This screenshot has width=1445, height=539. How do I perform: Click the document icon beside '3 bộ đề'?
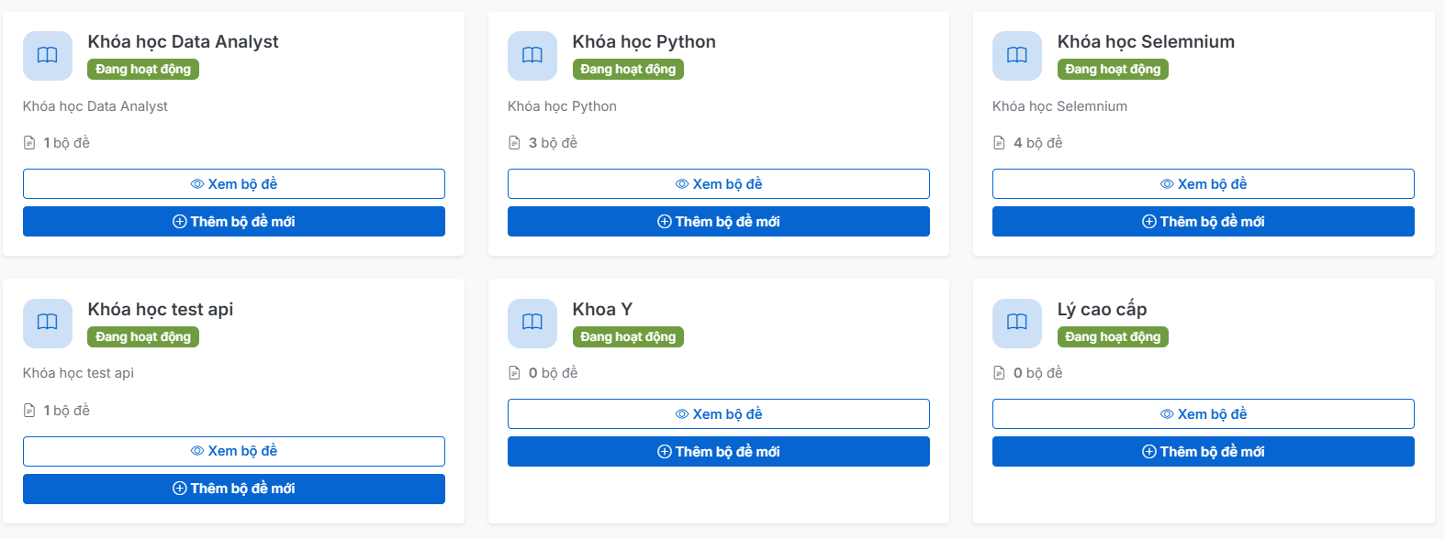tap(515, 143)
